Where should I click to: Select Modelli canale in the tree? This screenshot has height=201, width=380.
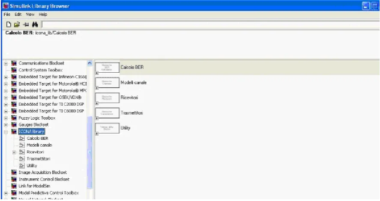tap(39, 145)
